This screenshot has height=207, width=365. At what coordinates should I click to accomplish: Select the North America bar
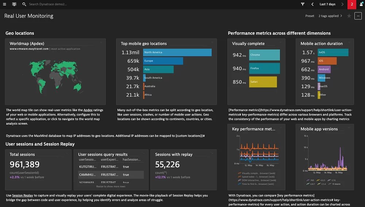point(177,52)
